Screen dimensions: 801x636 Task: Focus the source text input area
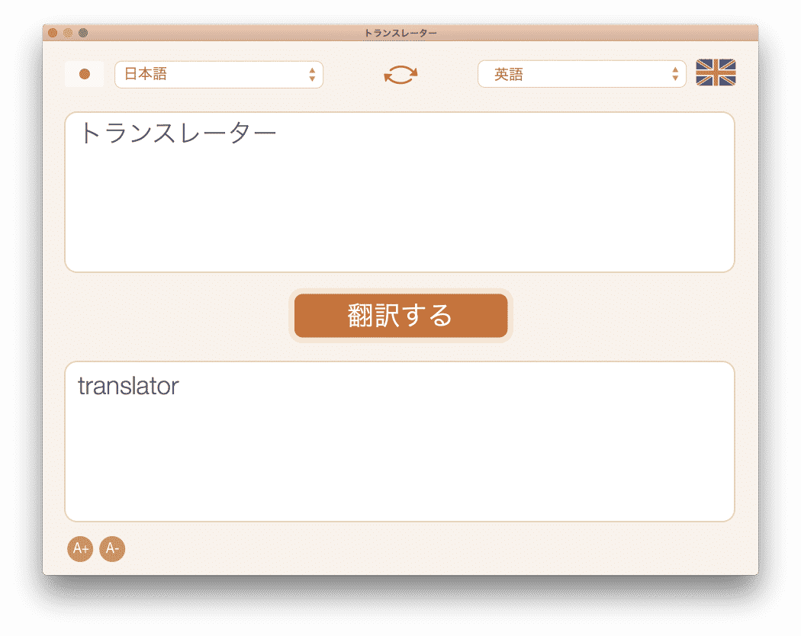coord(400,192)
